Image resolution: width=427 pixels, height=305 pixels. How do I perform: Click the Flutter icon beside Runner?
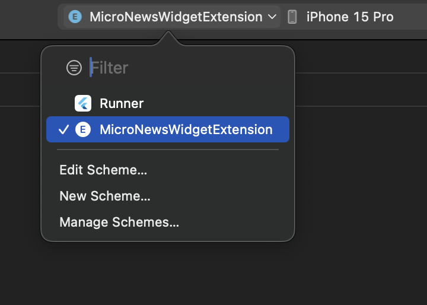click(83, 103)
